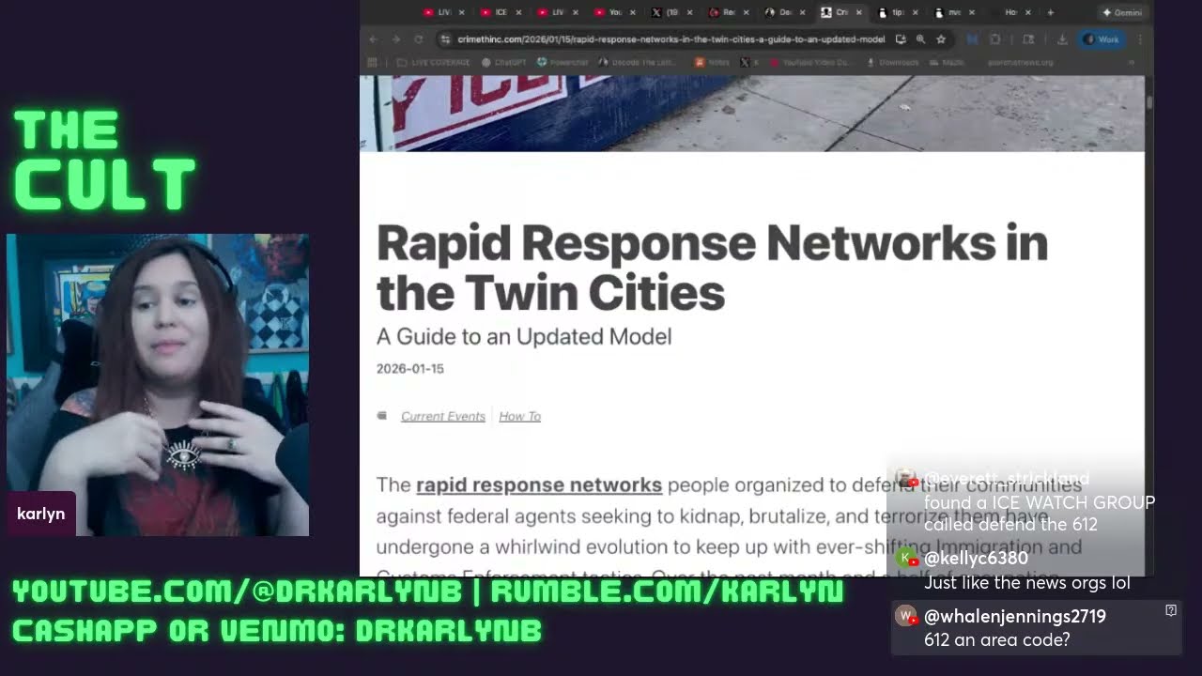The width and height of the screenshot is (1202, 676).
Task: Click the crimethinc URL address bar
Action: pyautogui.click(x=670, y=39)
